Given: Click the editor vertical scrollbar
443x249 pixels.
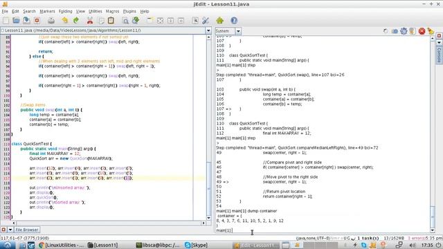Looking at the screenshot, I should (x=209, y=127).
